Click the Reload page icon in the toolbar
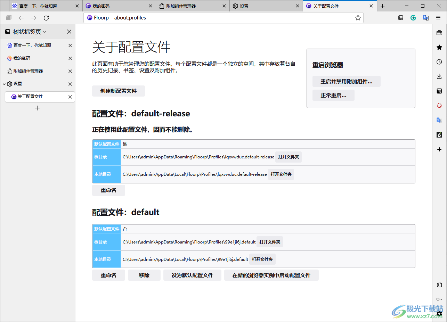 tap(46, 18)
